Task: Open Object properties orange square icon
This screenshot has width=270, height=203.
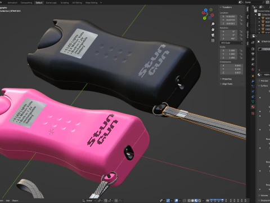Action: 253,76
